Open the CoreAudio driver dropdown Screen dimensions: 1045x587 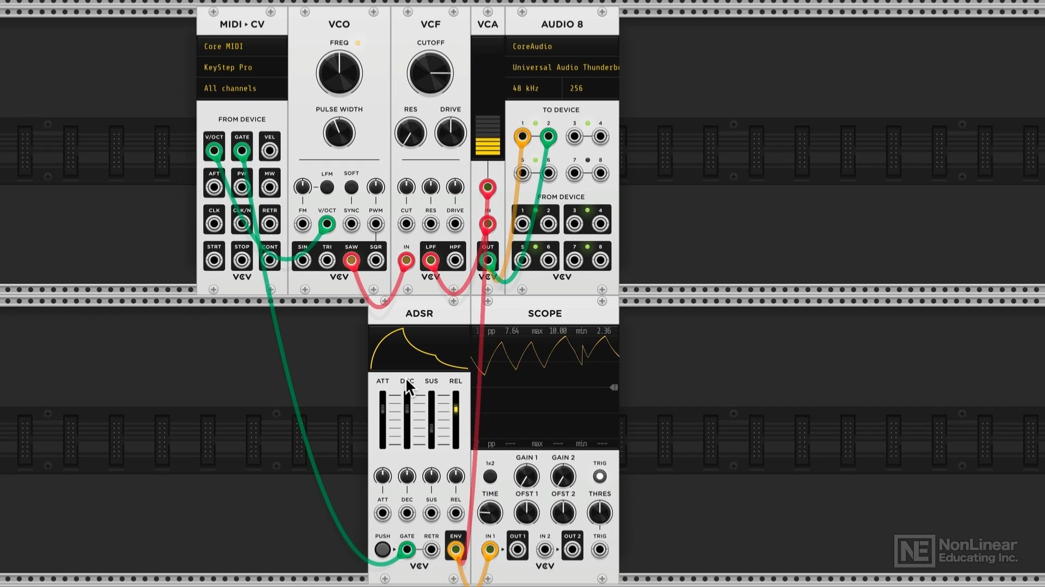coord(562,46)
